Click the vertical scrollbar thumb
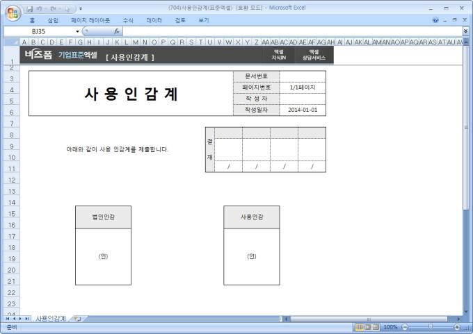This screenshot has width=473, height=334. (x=466, y=128)
